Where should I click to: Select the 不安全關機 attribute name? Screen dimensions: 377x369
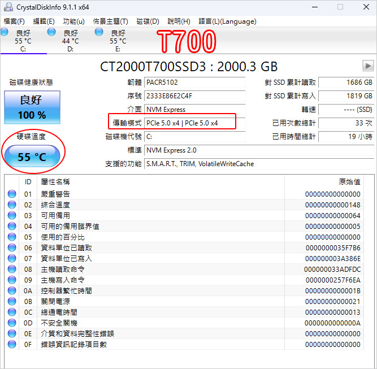click(59, 323)
